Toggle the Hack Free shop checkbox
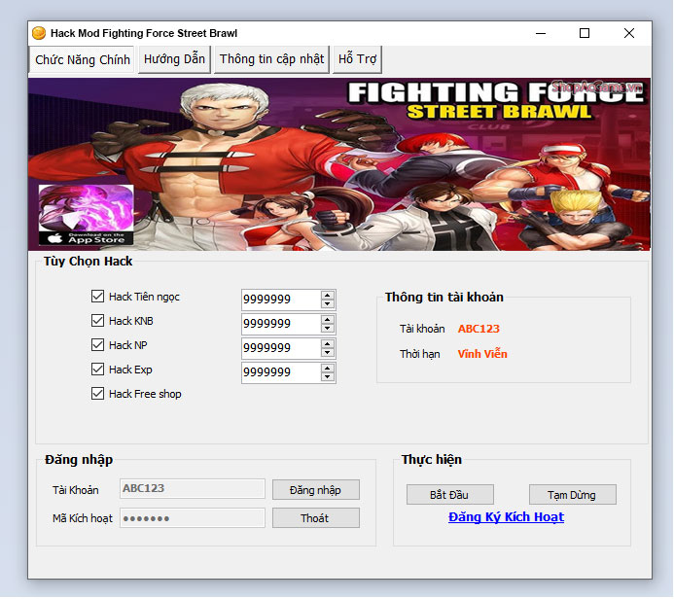Image resolution: width=674 pixels, height=599 pixels. click(x=97, y=394)
